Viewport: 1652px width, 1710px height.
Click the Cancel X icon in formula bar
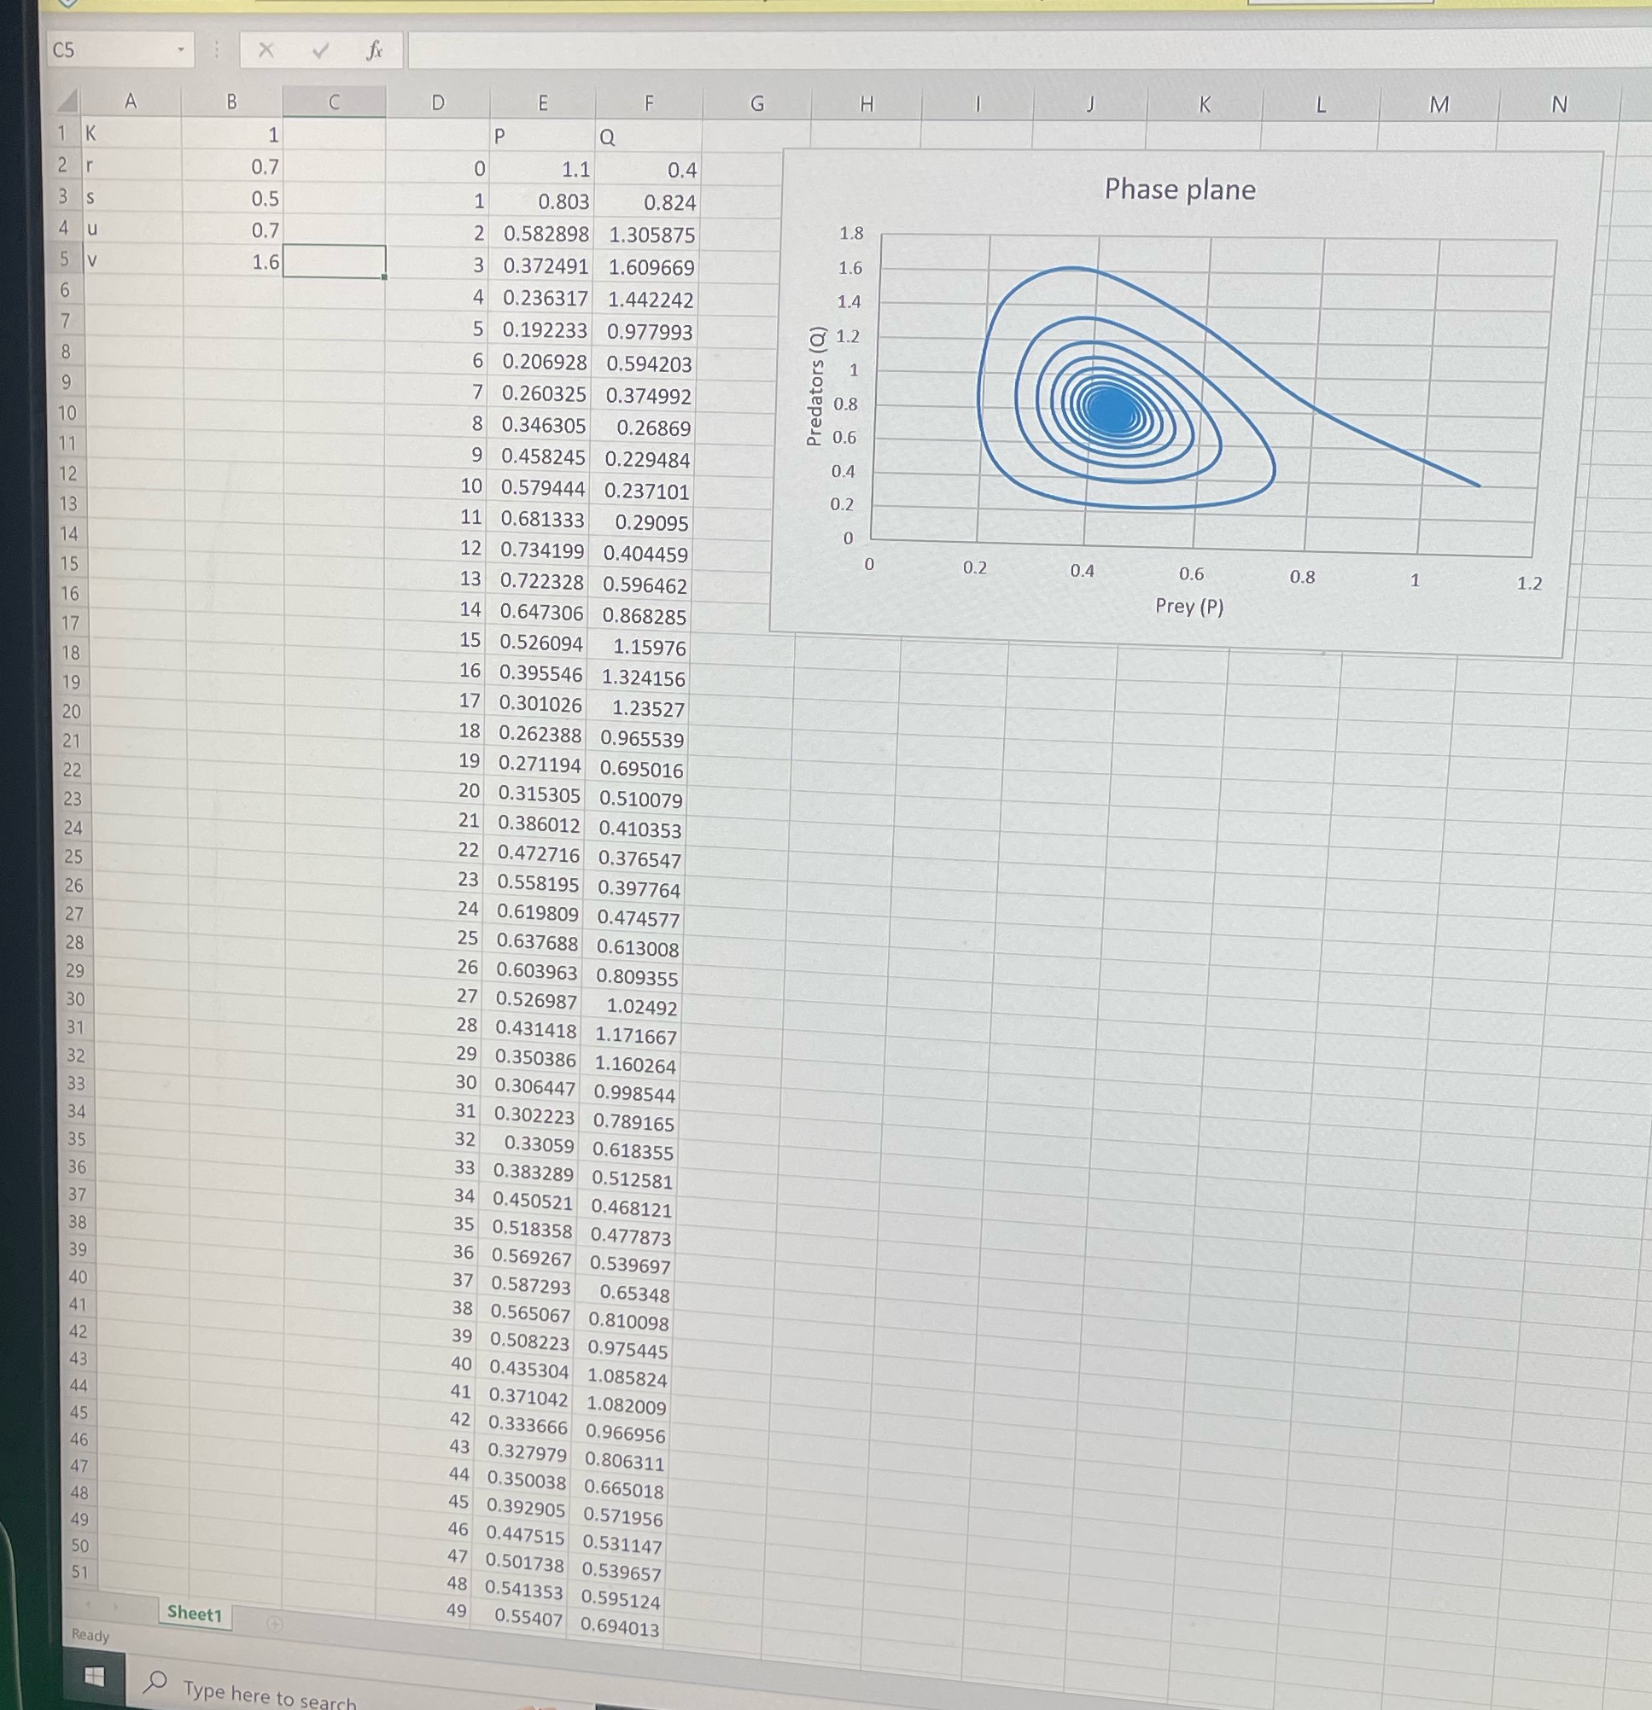pos(266,50)
